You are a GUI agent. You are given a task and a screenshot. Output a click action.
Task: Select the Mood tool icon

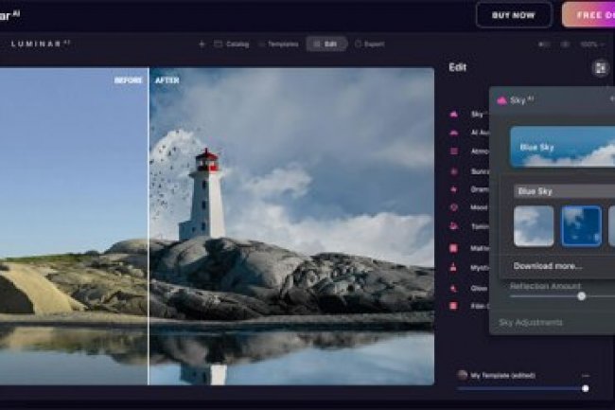point(455,207)
